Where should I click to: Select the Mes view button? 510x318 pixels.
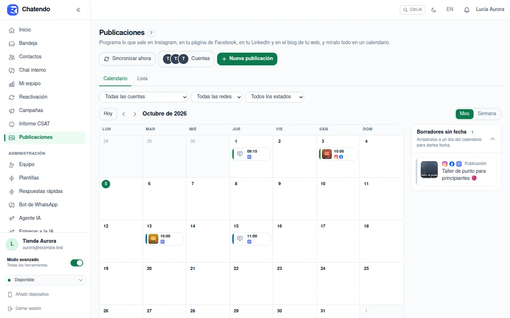point(464,114)
